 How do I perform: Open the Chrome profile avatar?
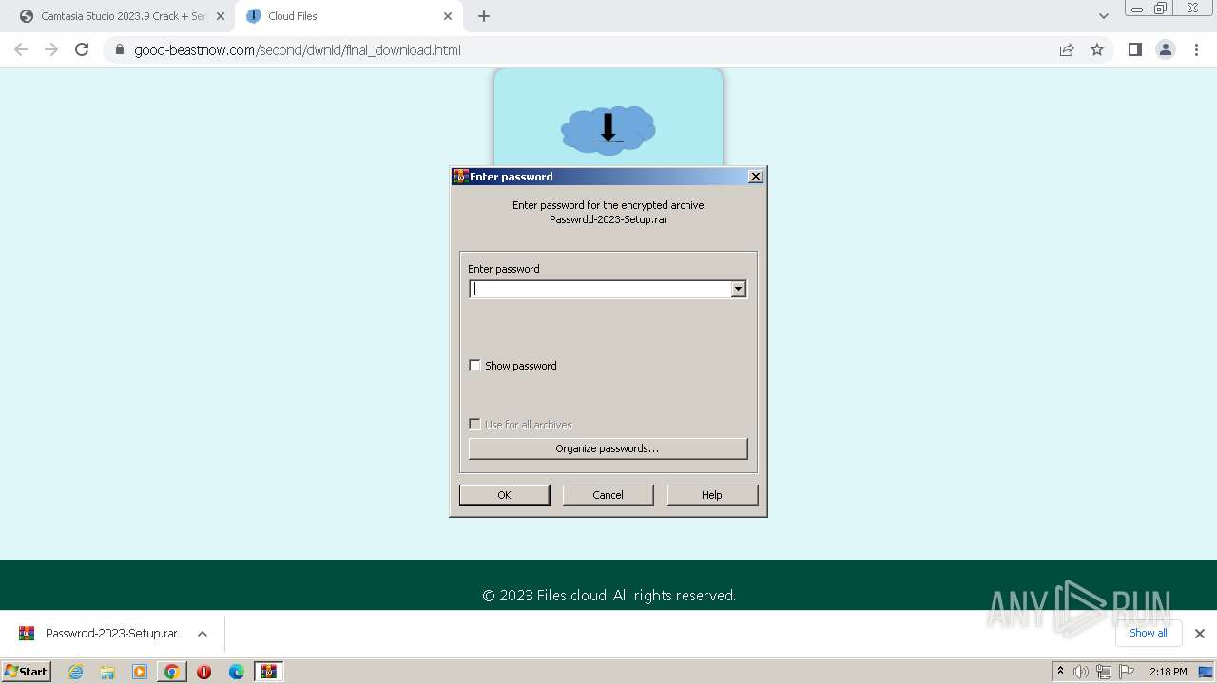pos(1166,49)
